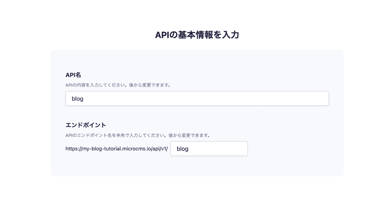Screen dimensions: 389x218
Task: Click the heading "APIの基本情報を入力"
Action: click(197, 35)
